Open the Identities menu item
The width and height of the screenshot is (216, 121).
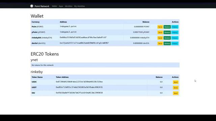(69, 6)
